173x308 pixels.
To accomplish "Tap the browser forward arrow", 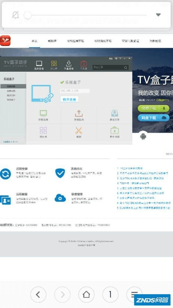I will 62,295.
